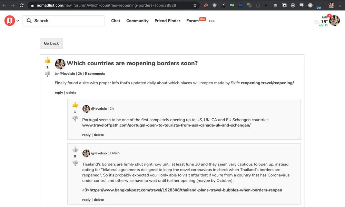Open the camera screenshot extension
345x207 pixels.
coord(275,5)
